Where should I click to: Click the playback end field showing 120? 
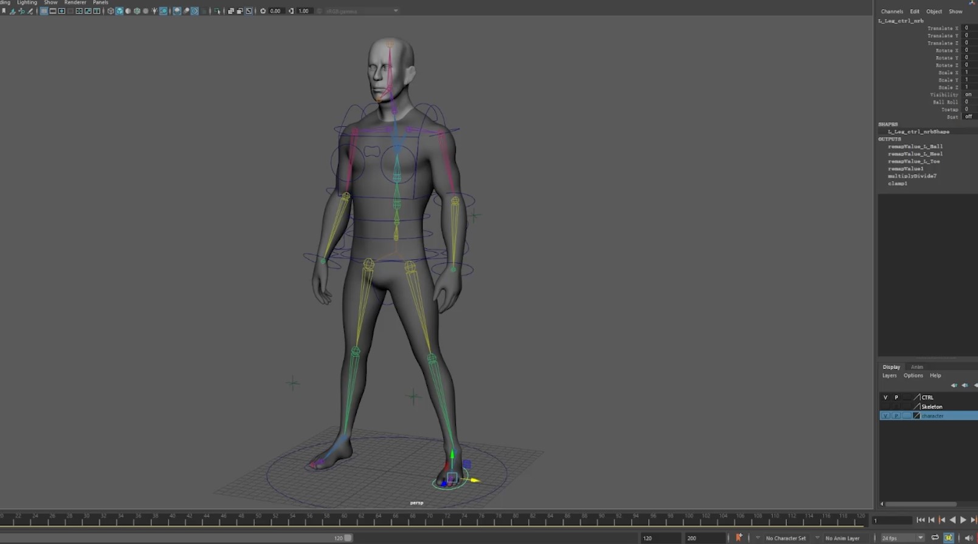point(661,538)
